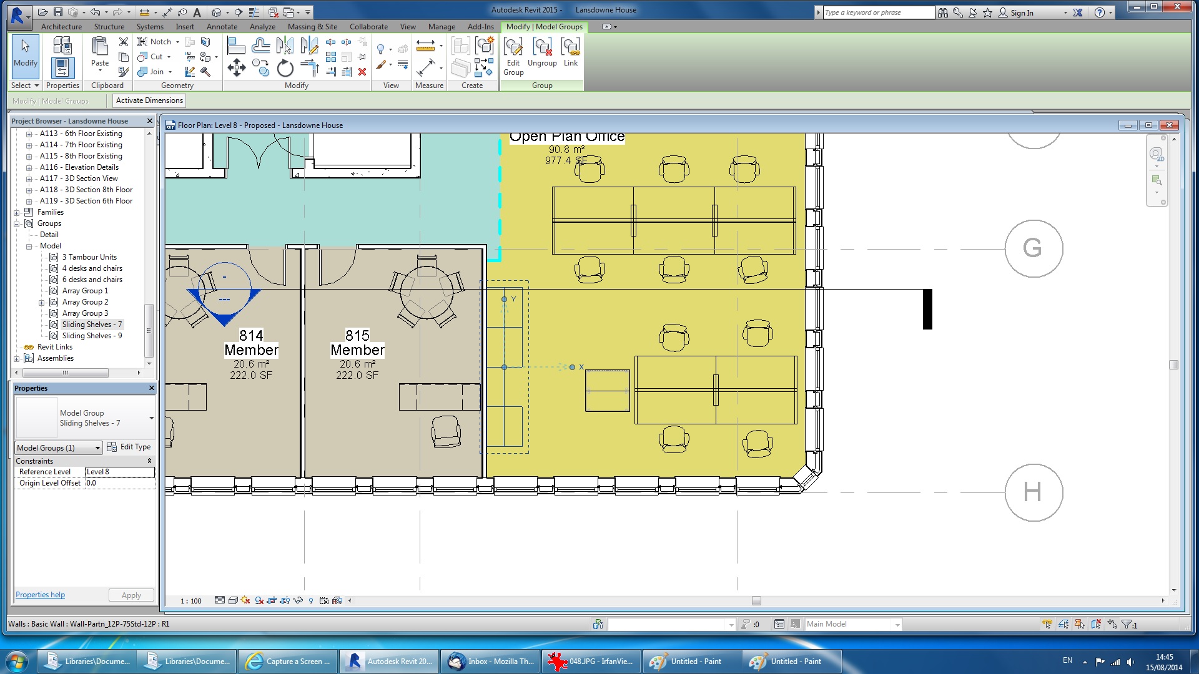Click the horizontal scrollbar thumb in floor plan
Viewport: 1199px width, 674px height.
point(756,601)
